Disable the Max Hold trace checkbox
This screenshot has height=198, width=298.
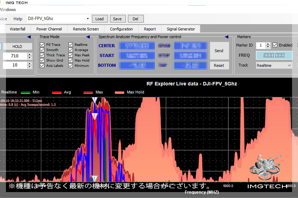[71, 60]
